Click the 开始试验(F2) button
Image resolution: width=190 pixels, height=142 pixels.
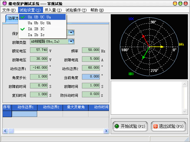coord(130,126)
